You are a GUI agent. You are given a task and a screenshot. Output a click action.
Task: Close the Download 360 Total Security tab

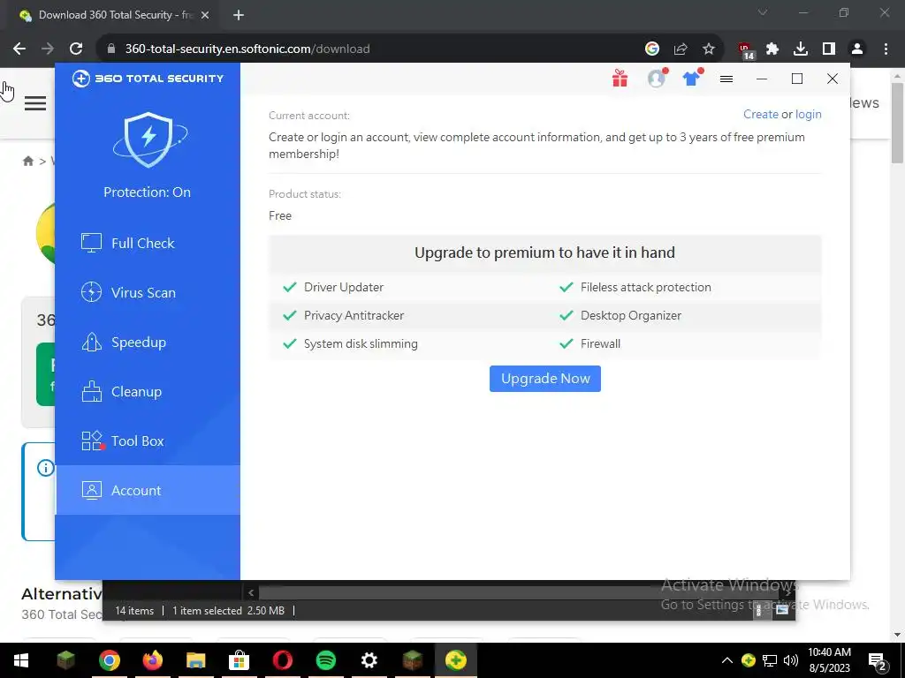(205, 15)
